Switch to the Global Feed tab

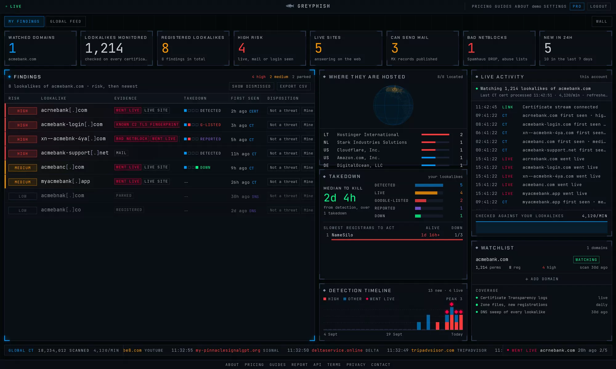[66, 22]
